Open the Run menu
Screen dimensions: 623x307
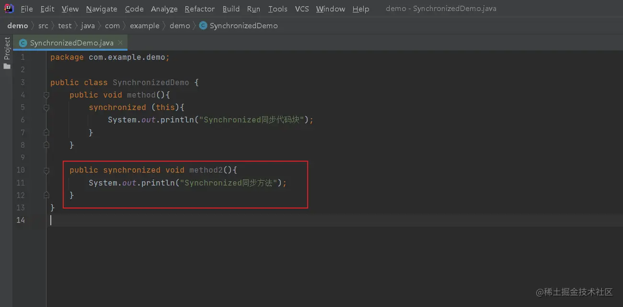click(254, 9)
